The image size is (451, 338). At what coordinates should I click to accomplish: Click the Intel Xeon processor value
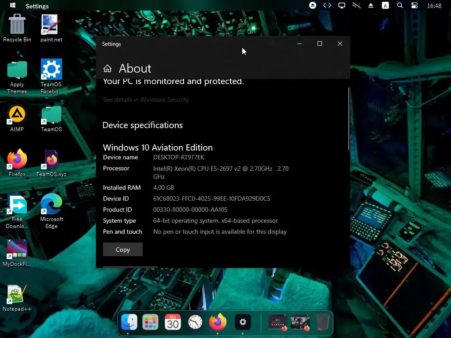pyautogui.click(x=221, y=173)
